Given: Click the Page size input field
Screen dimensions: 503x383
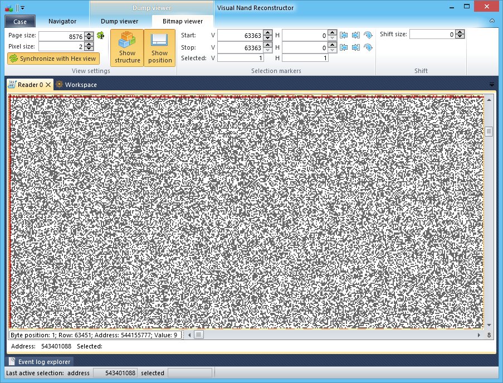Looking at the screenshot, I should pyautogui.click(x=61, y=36).
